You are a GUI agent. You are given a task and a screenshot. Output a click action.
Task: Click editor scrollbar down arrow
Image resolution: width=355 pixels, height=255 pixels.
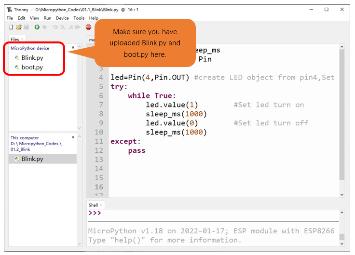(x=342, y=195)
